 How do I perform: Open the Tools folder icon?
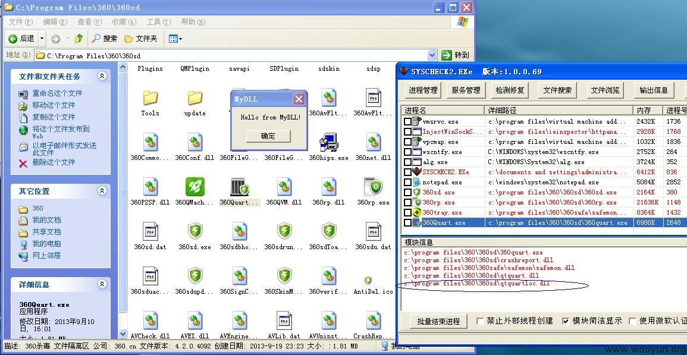(x=150, y=98)
